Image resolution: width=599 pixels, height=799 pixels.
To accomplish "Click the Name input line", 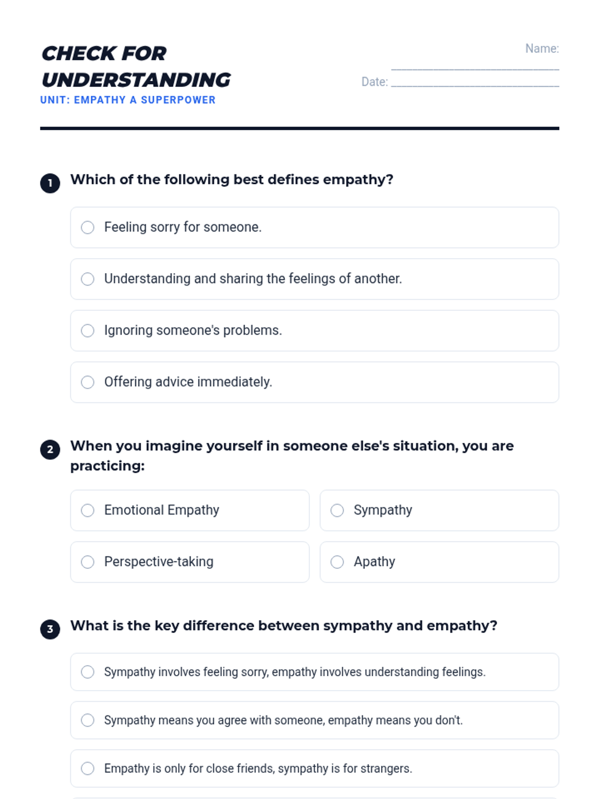I will click(x=475, y=65).
